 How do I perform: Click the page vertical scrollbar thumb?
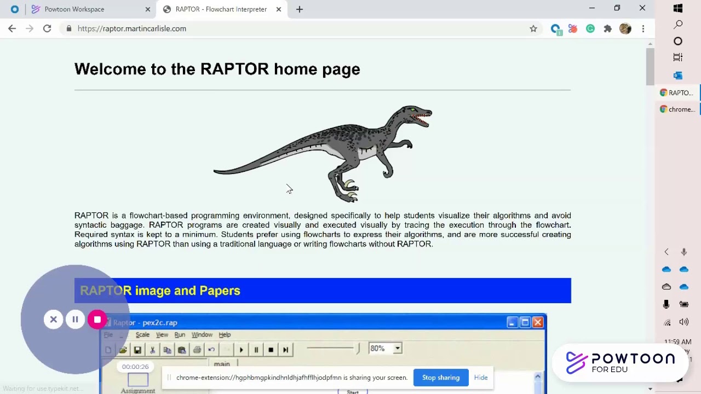click(x=650, y=67)
